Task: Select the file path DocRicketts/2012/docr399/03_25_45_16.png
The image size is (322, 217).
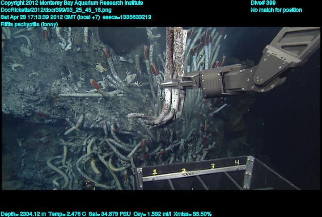Action: point(56,10)
